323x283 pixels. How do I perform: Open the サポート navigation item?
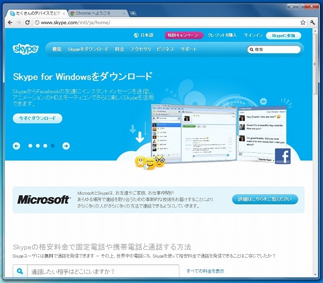pyautogui.click(x=188, y=49)
